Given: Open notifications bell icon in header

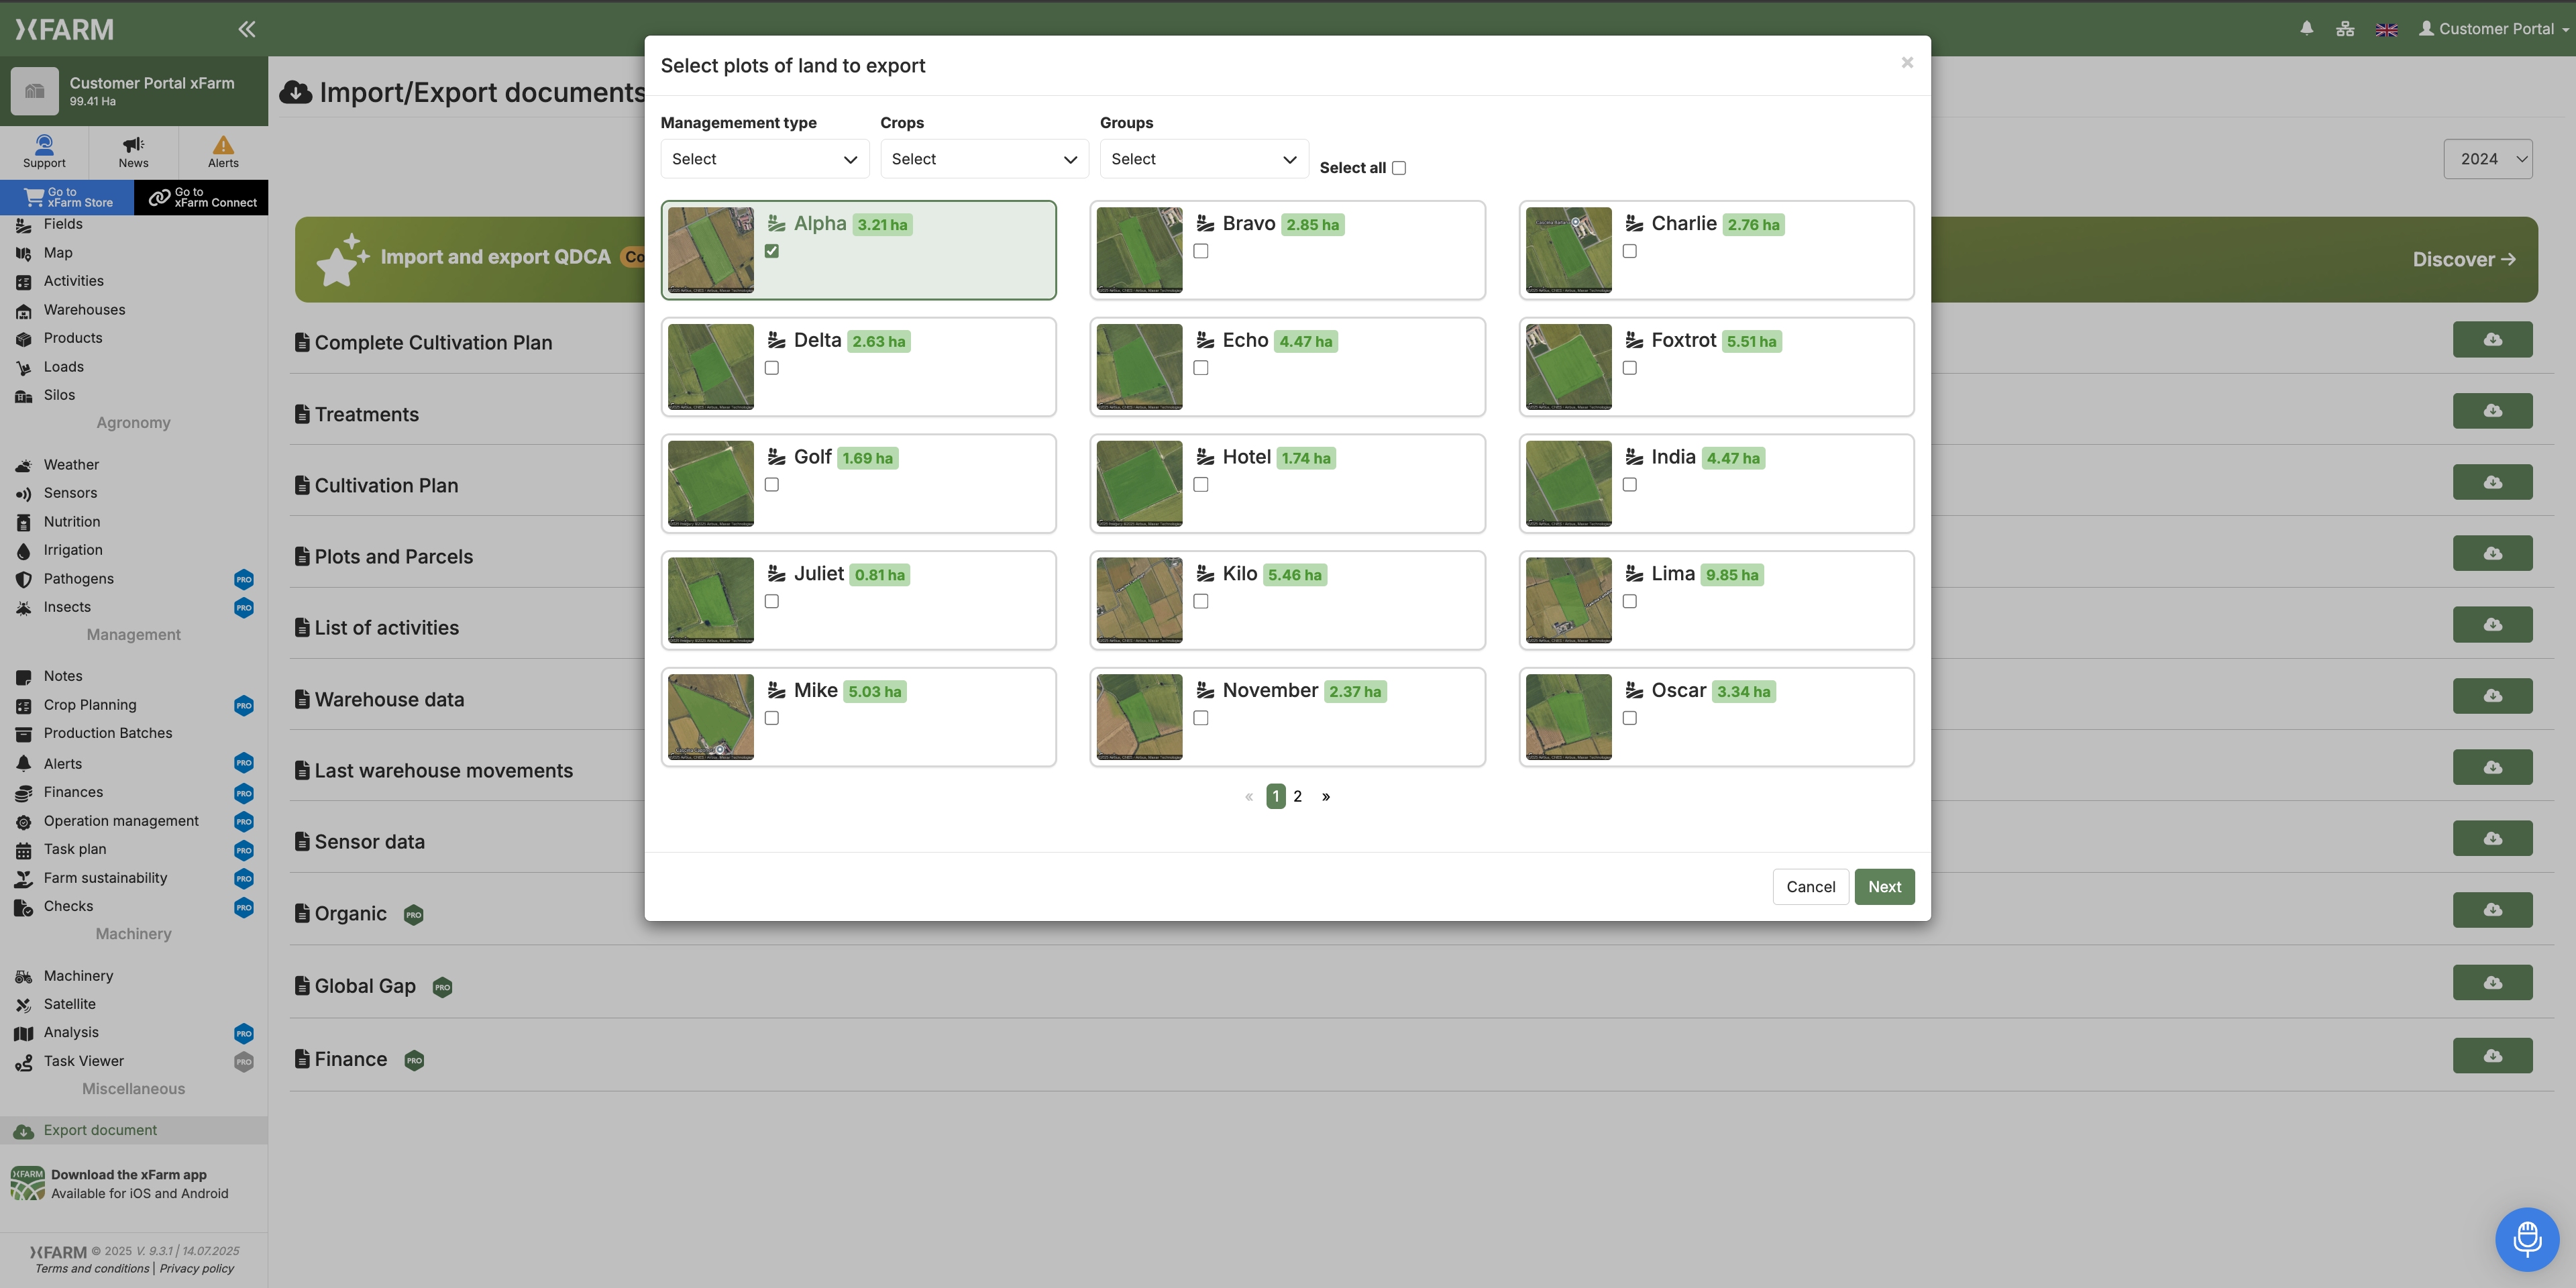Looking at the screenshot, I should pyautogui.click(x=2306, y=29).
